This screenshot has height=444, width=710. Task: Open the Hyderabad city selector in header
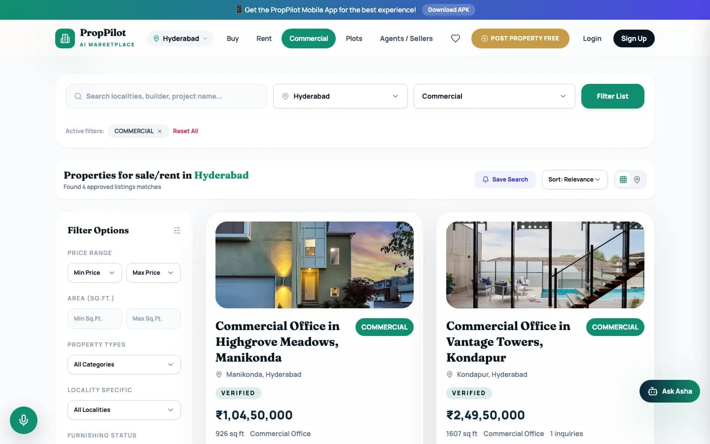pyautogui.click(x=180, y=38)
